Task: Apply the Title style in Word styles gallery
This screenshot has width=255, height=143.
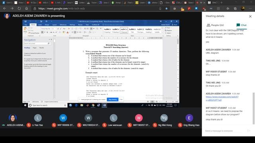Action: 132,30
